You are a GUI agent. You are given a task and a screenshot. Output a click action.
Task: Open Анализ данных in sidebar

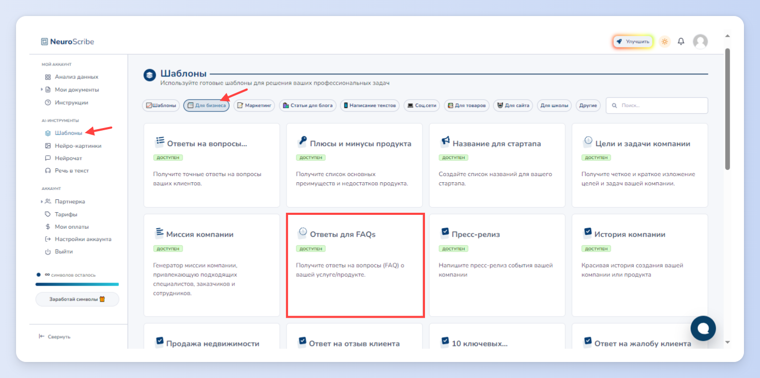[77, 77]
